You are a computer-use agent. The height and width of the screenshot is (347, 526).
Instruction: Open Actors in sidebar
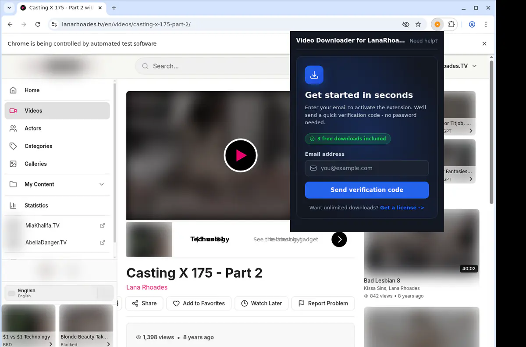[x=57, y=129]
